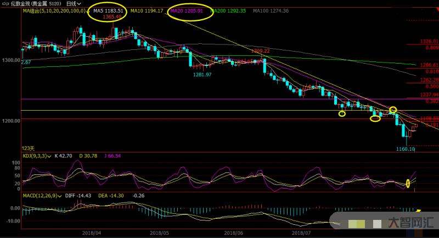Click the yellow circle marker in KDJ panel

(408, 183)
